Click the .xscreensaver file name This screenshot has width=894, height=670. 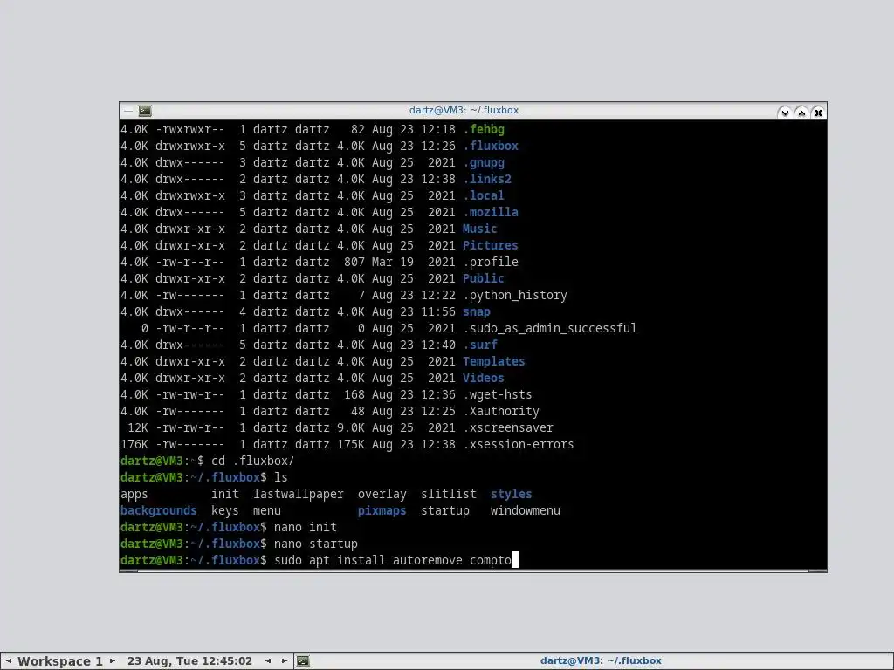tap(507, 427)
